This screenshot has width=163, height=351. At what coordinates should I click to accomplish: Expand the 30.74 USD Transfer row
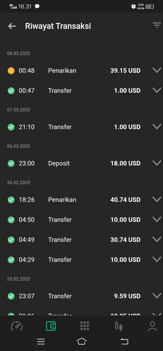click(x=157, y=239)
